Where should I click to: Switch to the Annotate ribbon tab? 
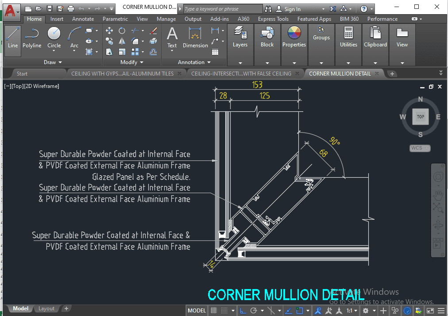click(83, 19)
